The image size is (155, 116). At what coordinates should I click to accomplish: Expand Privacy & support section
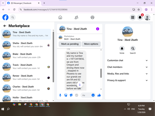click(x=127, y=80)
